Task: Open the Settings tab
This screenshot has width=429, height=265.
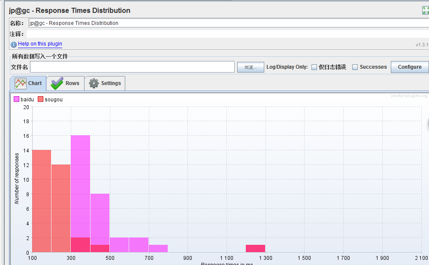Action: pos(105,83)
